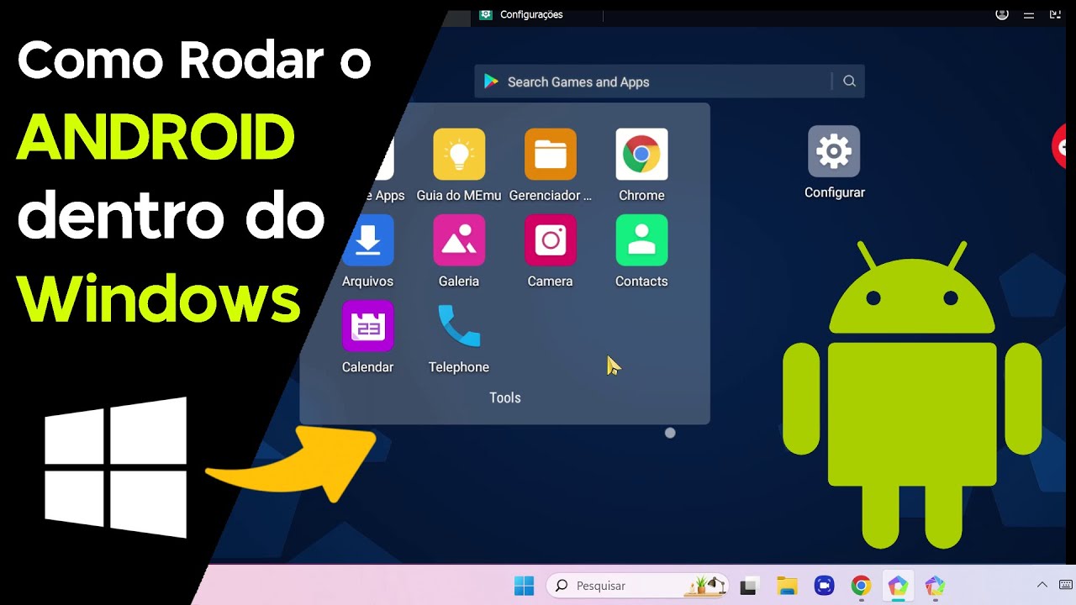The image size is (1076, 605).
Task: Open blue camera app on taskbar
Action: (x=824, y=586)
